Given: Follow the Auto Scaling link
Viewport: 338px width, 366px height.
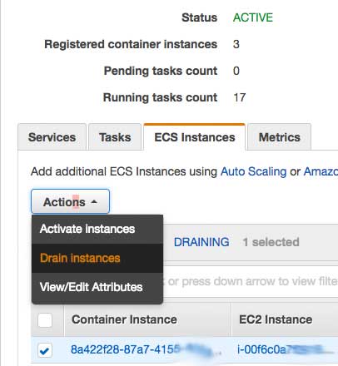Looking at the screenshot, I should point(253,171).
